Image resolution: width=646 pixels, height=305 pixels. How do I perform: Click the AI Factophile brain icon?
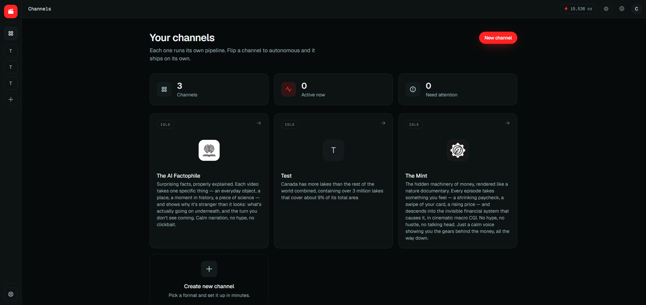209,150
